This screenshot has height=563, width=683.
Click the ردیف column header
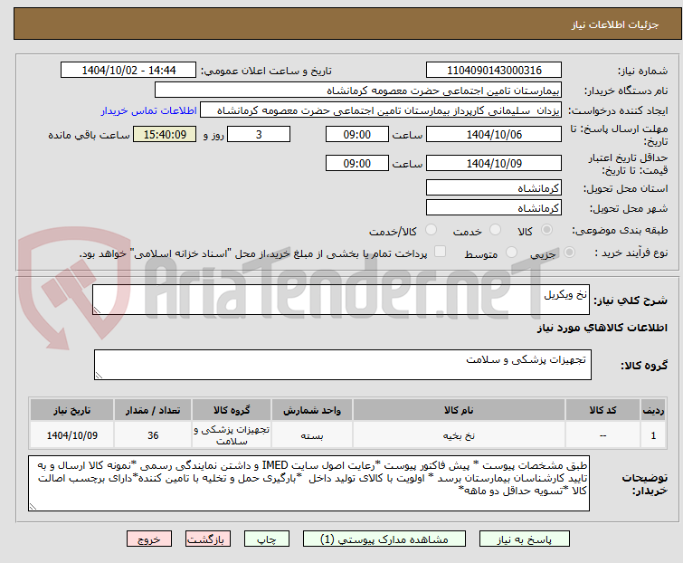point(653,410)
